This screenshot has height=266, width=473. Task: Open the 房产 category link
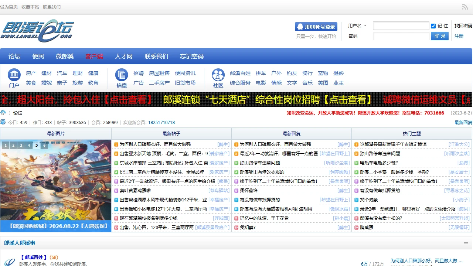(x=31, y=73)
